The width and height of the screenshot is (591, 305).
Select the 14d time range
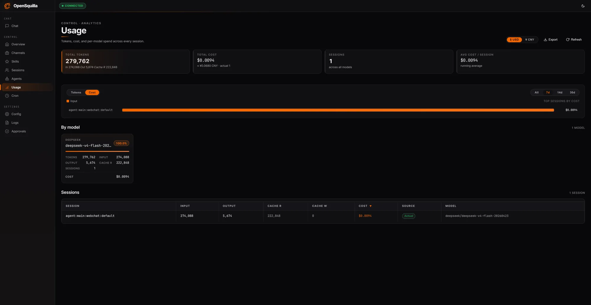tap(560, 92)
